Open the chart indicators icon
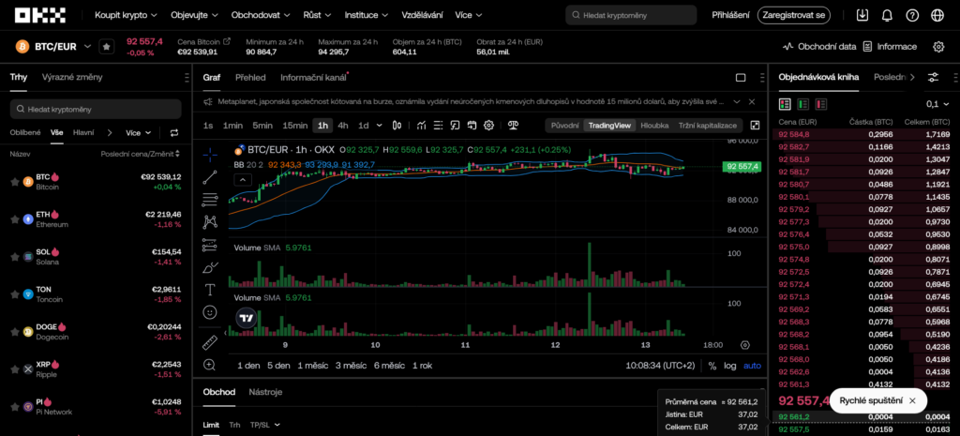Screen dimensions: 960x436 (422, 126)
